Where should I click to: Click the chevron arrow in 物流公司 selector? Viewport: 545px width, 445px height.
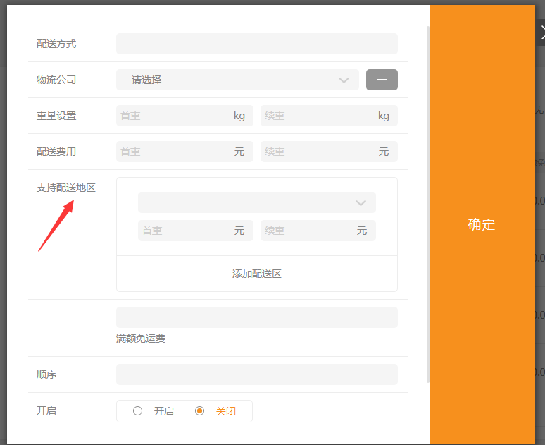tap(344, 80)
